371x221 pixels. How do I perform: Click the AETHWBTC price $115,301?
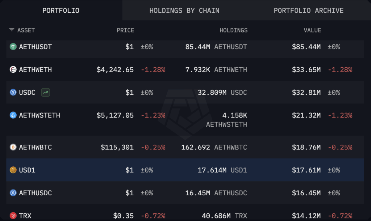(117, 147)
